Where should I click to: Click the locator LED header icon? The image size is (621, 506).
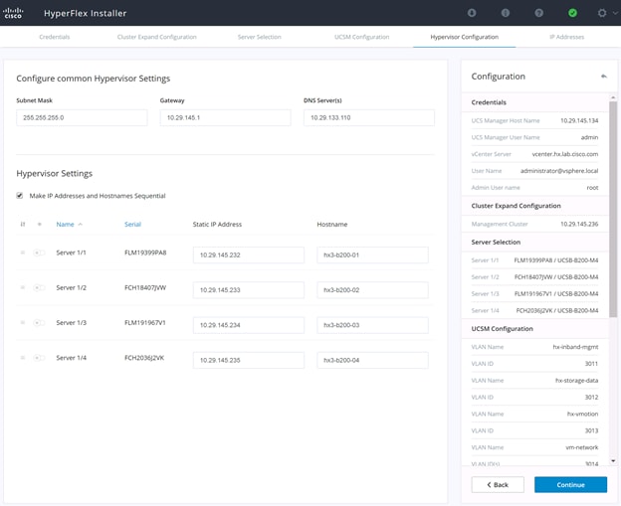point(39,225)
